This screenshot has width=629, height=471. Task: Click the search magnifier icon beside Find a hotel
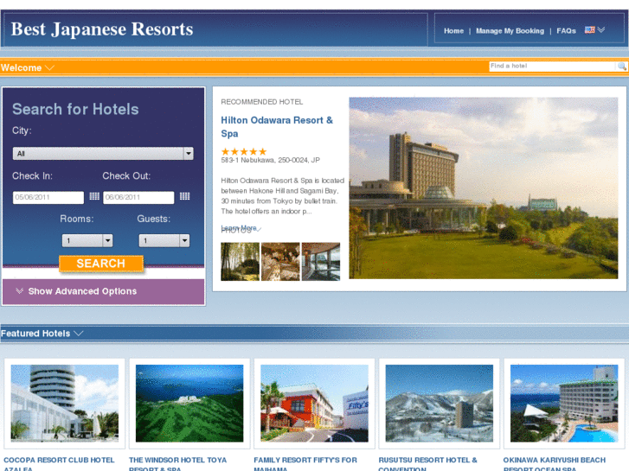[622, 67]
